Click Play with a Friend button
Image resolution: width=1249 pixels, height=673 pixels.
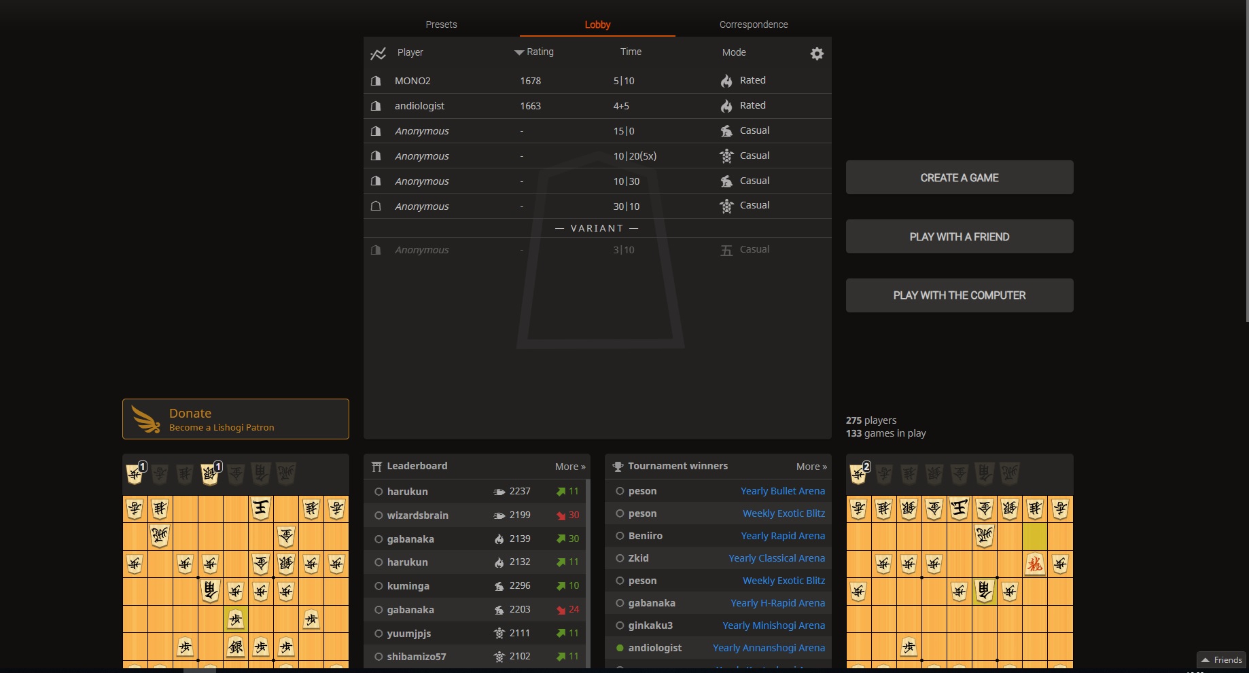click(960, 236)
